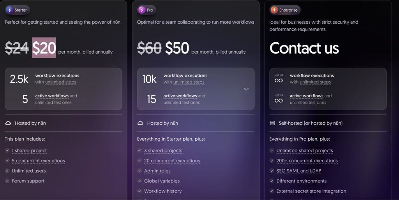The height and width of the screenshot is (200, 399).
Task: Click the server icon beside Self-hosted
Action: pyautogui.click(x=272, y=123)
